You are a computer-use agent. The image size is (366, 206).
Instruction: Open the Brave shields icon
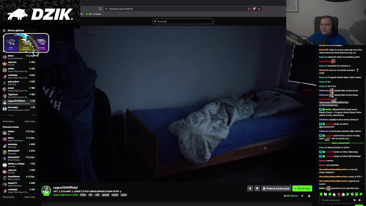pos(254,9)
